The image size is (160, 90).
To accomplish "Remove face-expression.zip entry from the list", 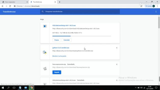I will (x=117, y=64).
